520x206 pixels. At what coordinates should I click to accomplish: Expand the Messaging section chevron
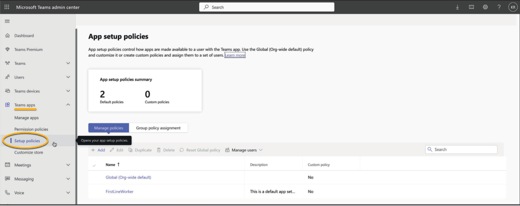(x=68, y=179)
